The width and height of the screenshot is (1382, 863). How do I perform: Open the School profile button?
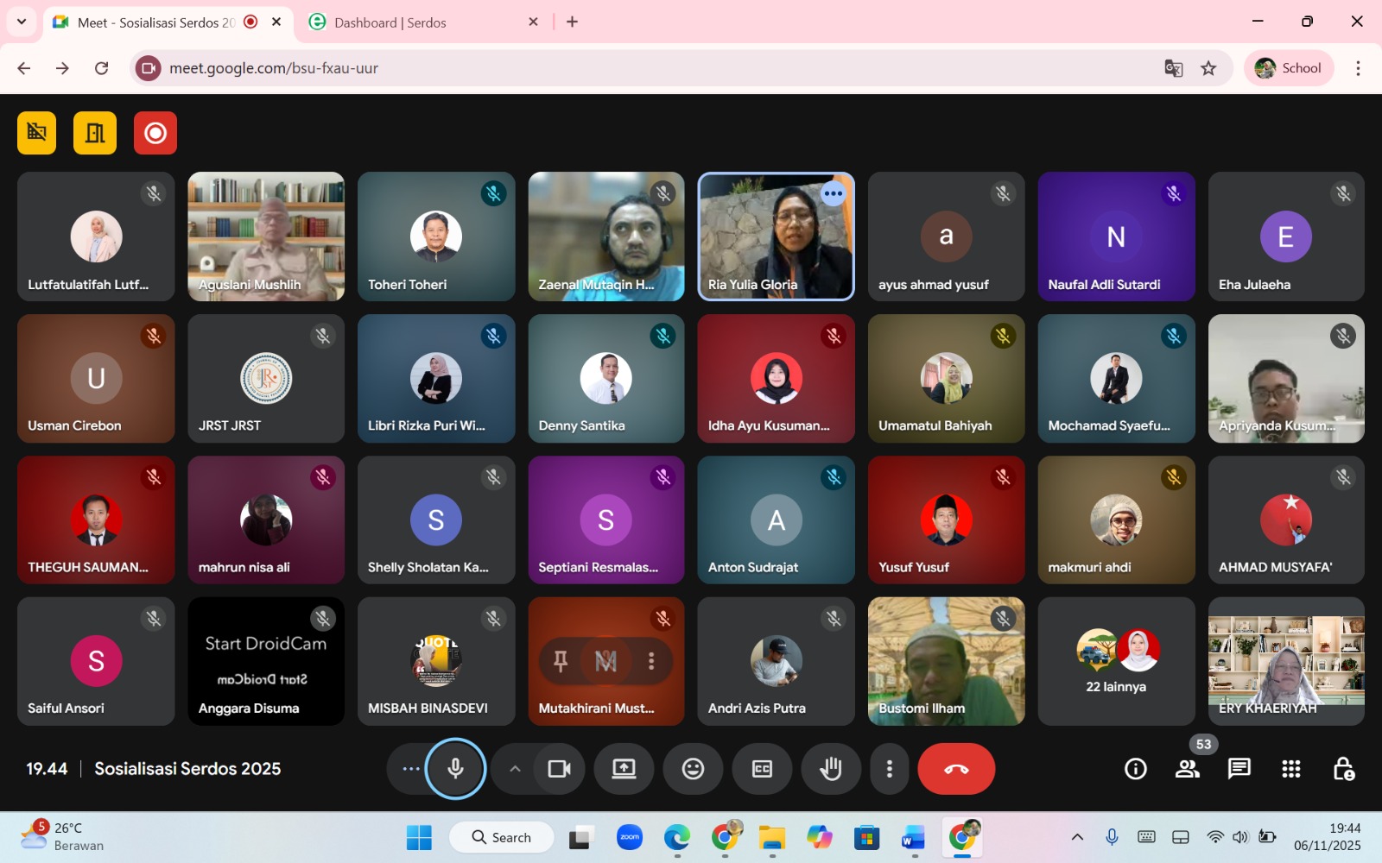(x=1289, y=68)
